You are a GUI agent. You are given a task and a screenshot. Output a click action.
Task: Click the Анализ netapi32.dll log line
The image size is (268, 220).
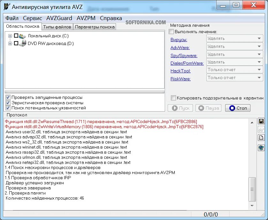[68, 163]
